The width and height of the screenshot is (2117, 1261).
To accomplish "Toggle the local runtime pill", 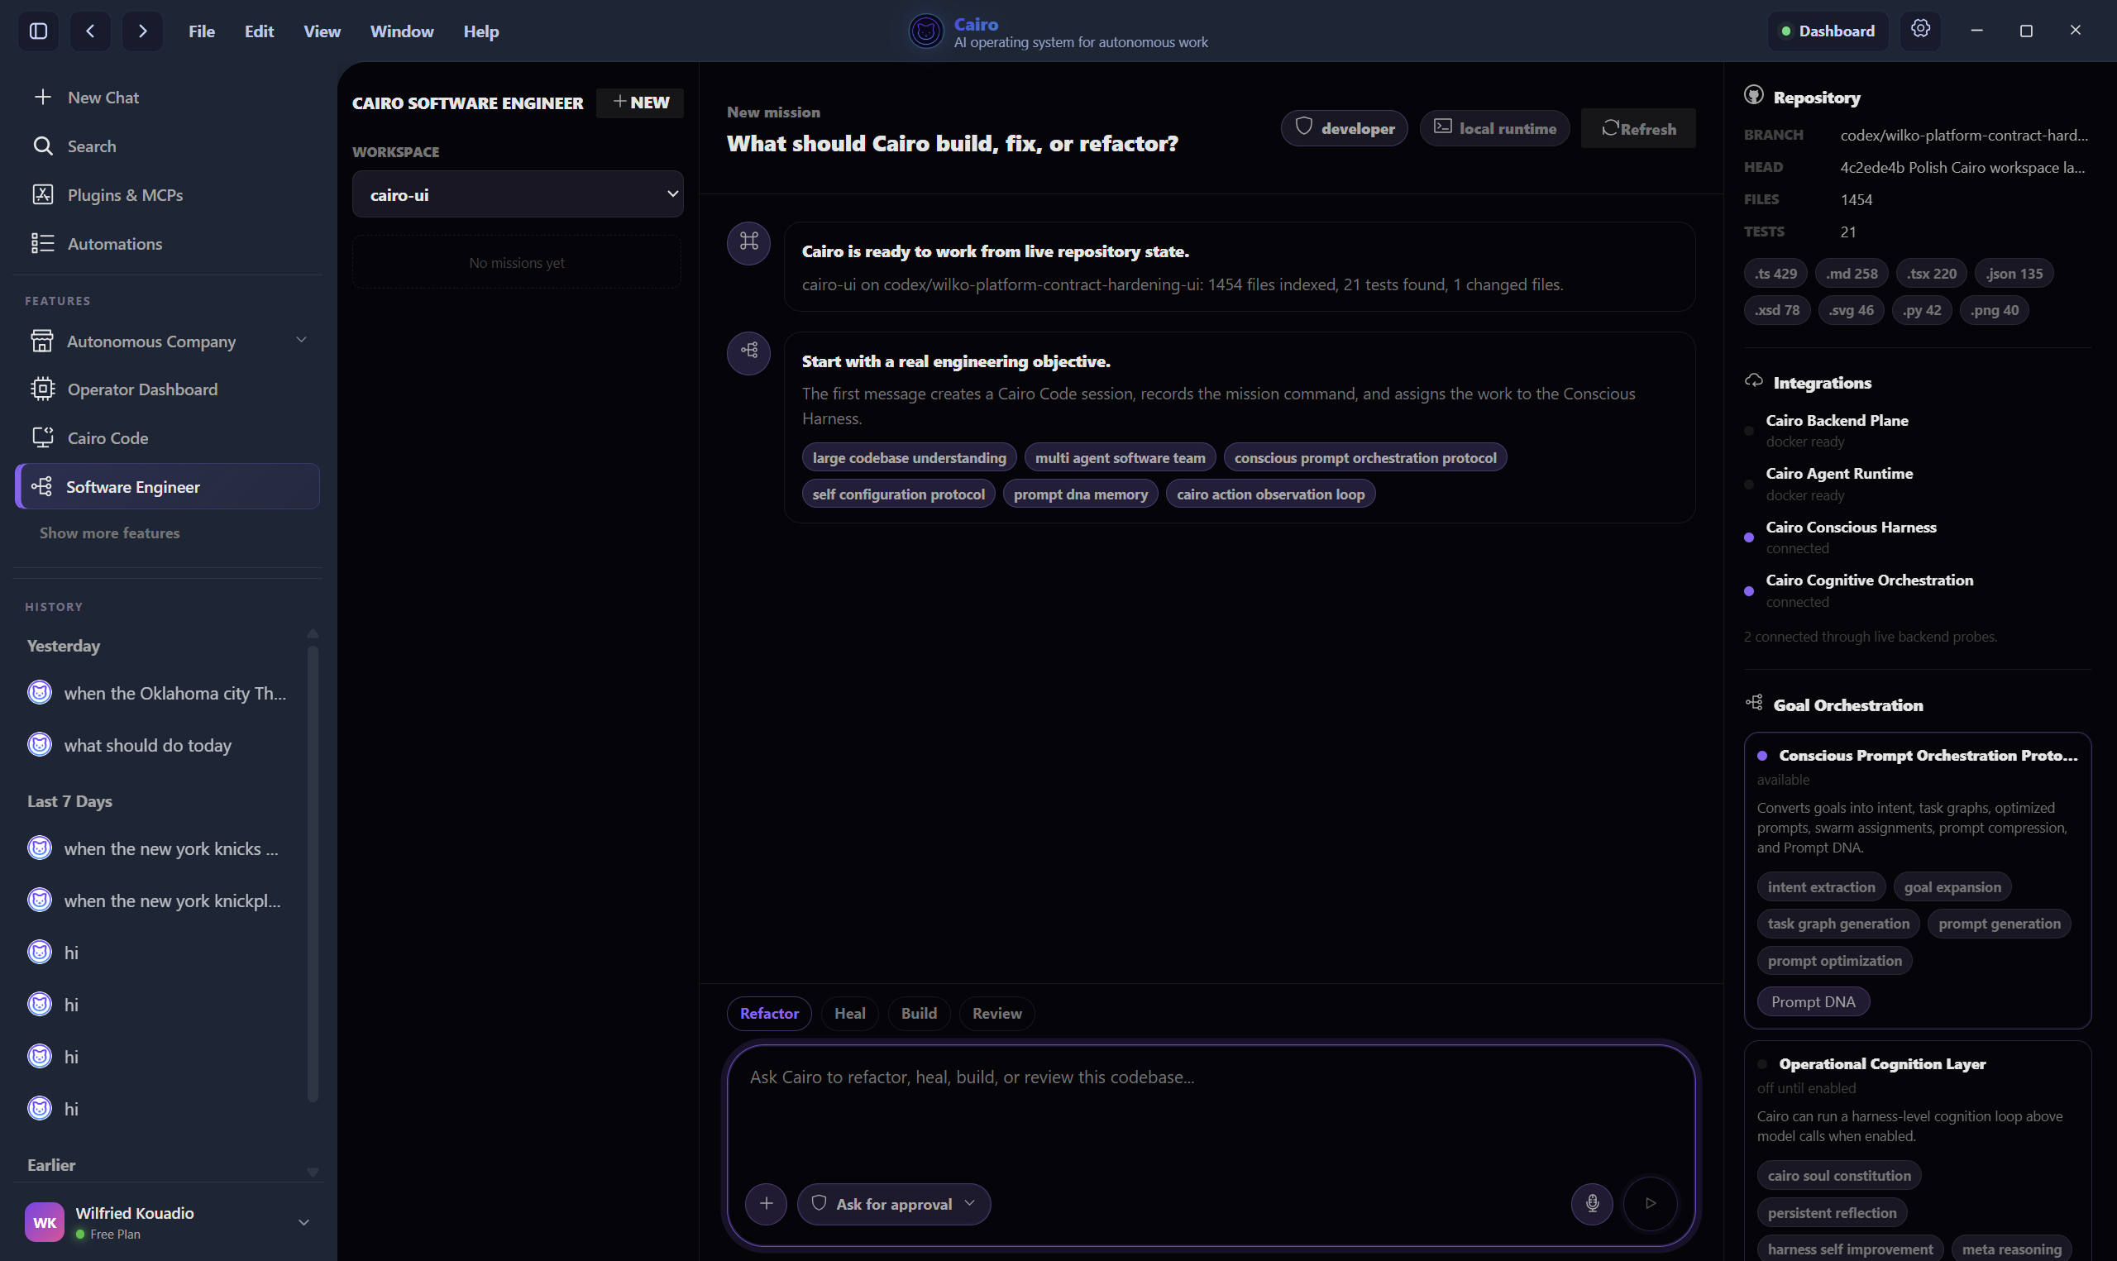I will click(x=1494, y=128).
